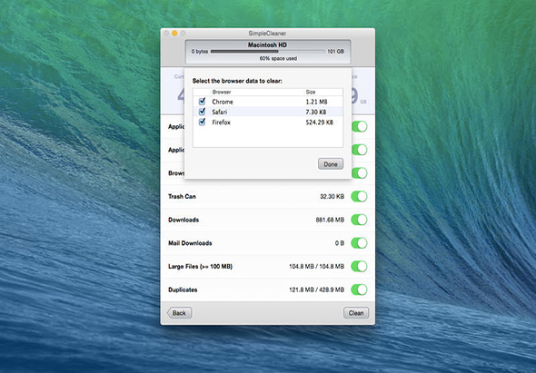Click the yellow minimize window button
536x373 pixels.
[x=174, y=34]
